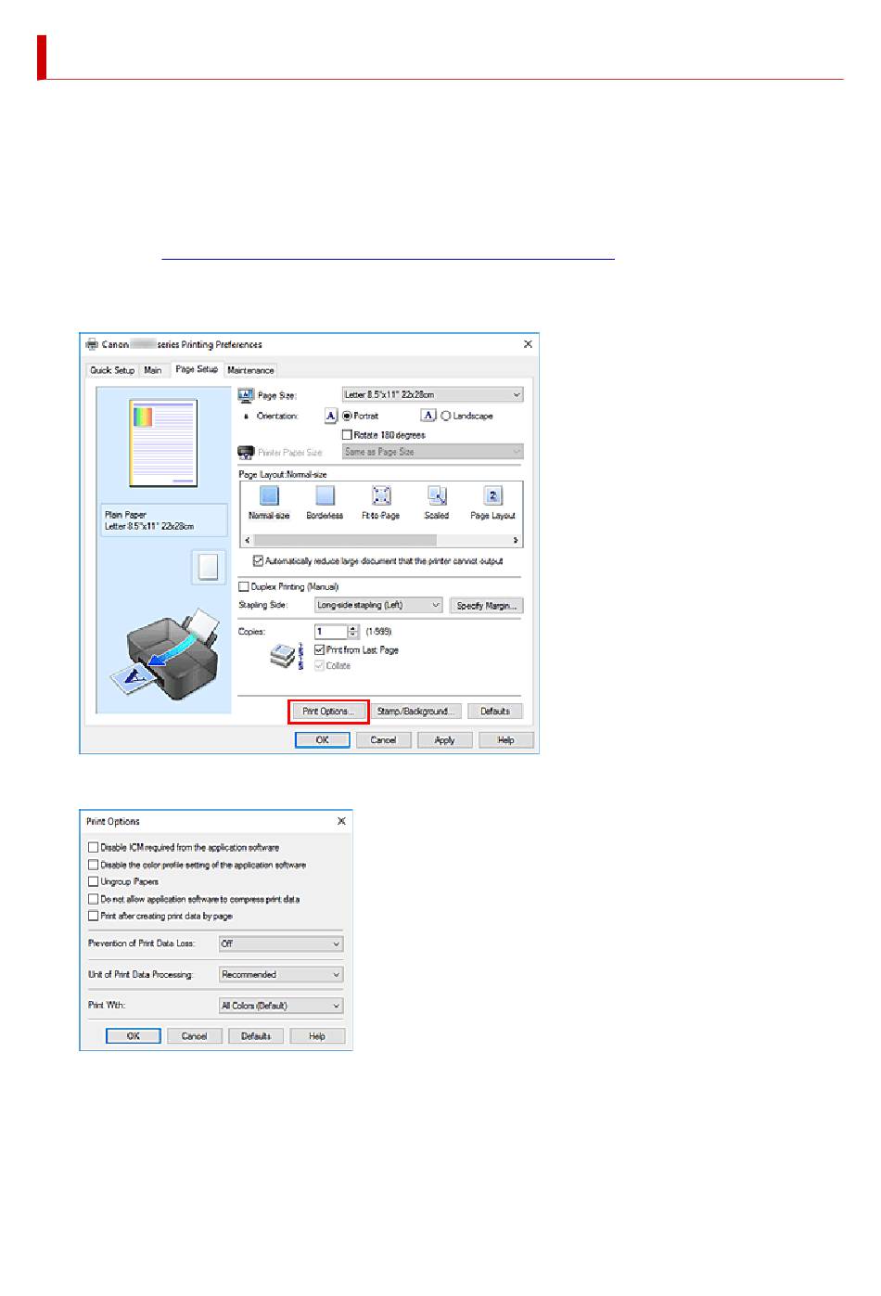Open the Page Size dropdown
The height and width of the screenshot is (1296, 881).
pos(432,395)
